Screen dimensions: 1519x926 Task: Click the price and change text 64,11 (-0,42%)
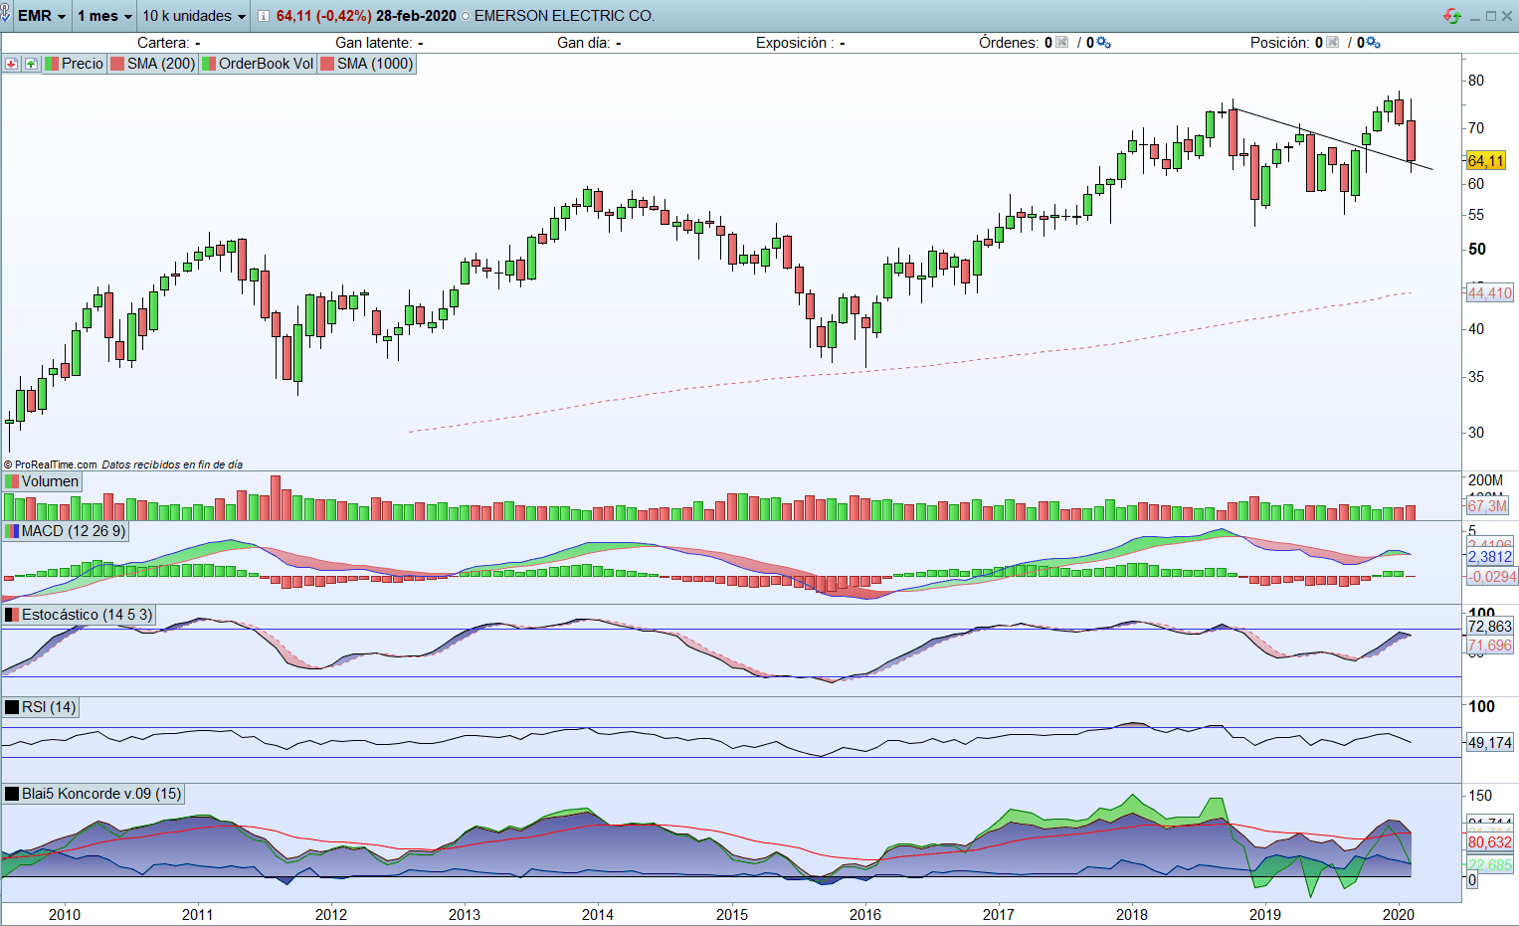point(324,16)
